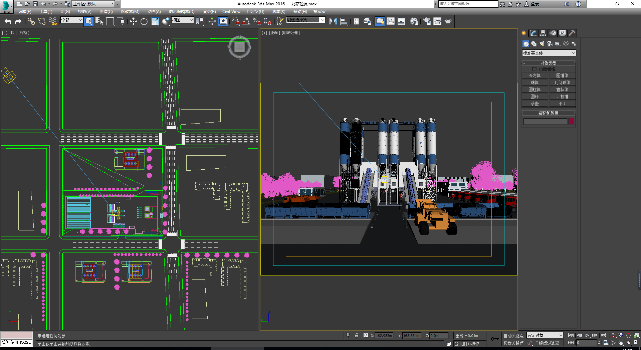The height and width of the screenshot is (350, 641).
Task: Select the Move tool
Action: coord(133,21)
